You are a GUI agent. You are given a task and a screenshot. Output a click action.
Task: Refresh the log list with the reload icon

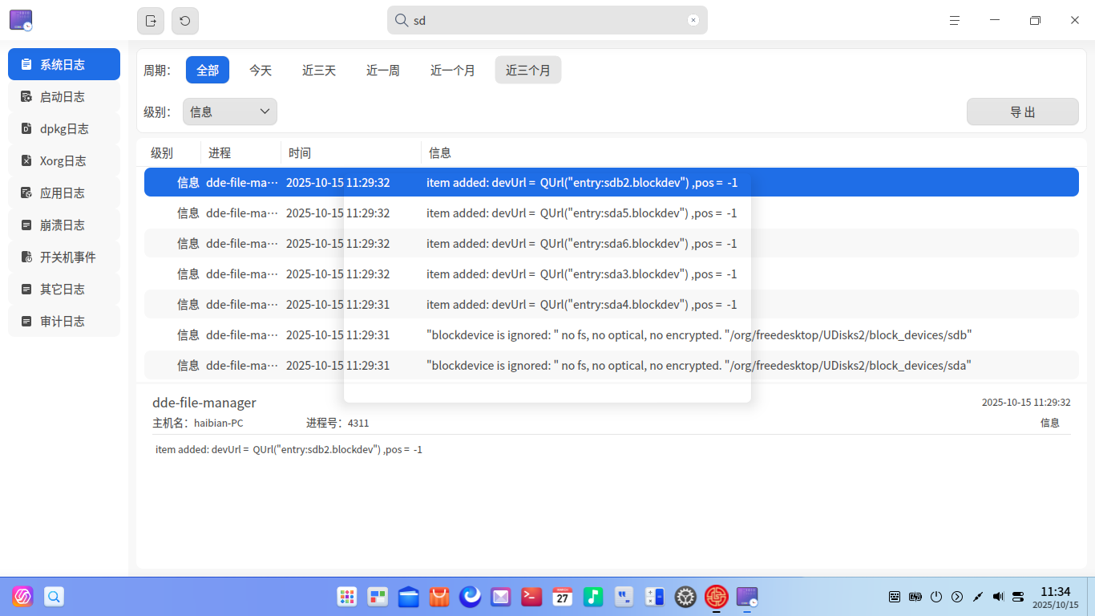point(185,21)
